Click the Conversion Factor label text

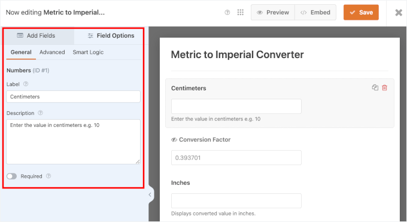coord(205,139)
